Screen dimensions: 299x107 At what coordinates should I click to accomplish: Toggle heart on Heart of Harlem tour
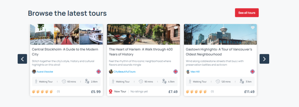click(x=175, y=28)
